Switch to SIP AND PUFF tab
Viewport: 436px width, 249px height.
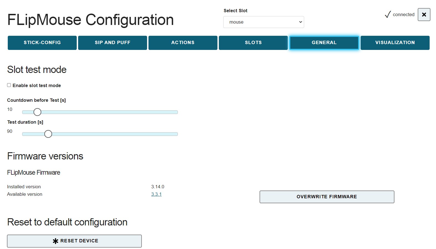pos(112,43)
